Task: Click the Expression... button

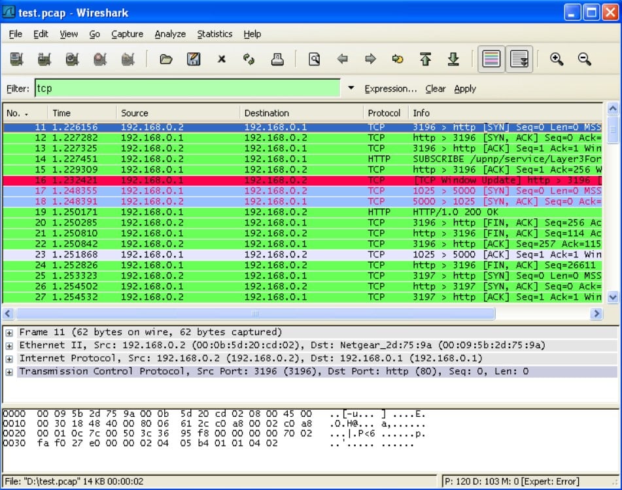Action: click(390, 89)
